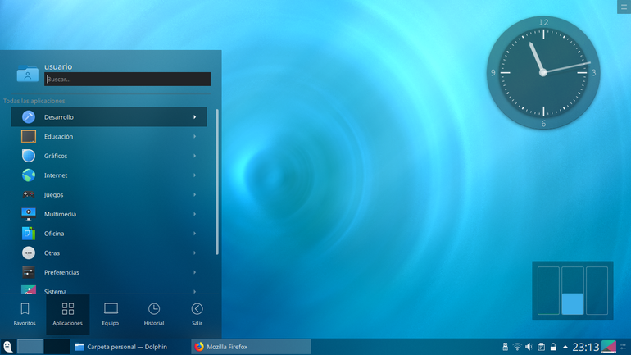631x355 pixels.
Task: Open user folder avatar icon next to usuario
Action: 27,73
